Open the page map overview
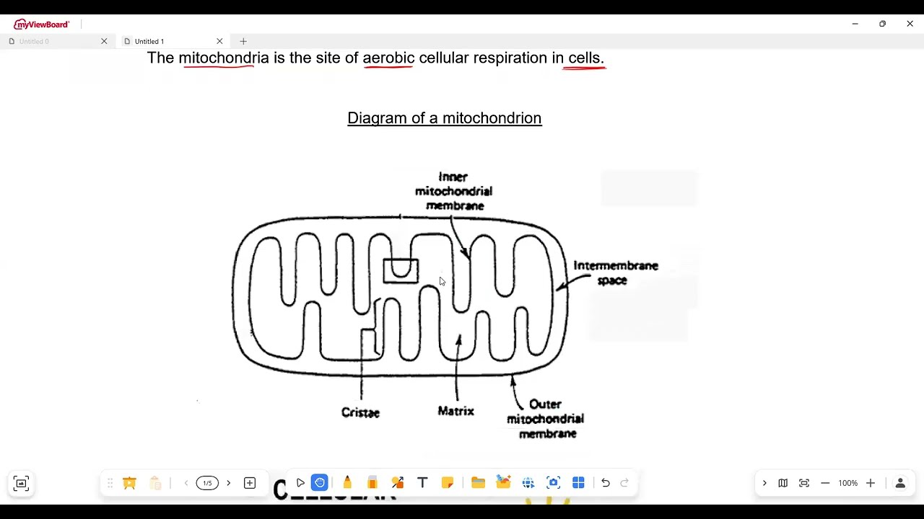This screenshot has width=924, height=519. (783, 483)
